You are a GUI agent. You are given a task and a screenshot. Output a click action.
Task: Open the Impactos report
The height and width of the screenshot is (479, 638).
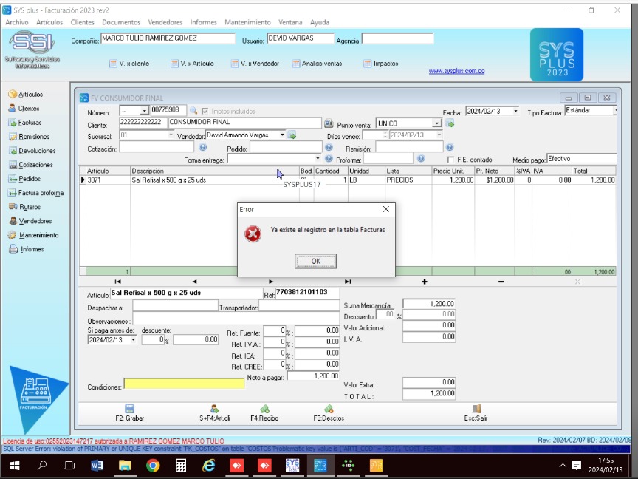coord(381,64)
